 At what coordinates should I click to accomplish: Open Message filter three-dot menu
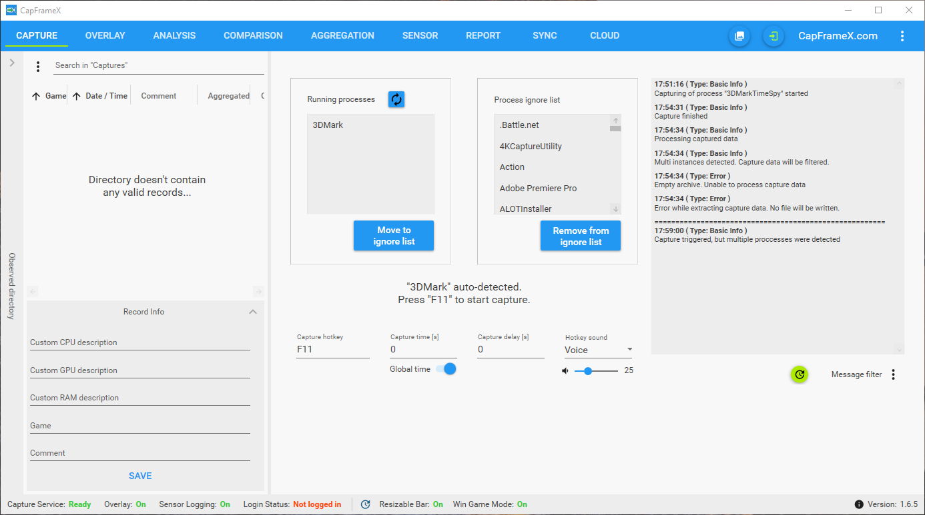click(x=893, y=374)
